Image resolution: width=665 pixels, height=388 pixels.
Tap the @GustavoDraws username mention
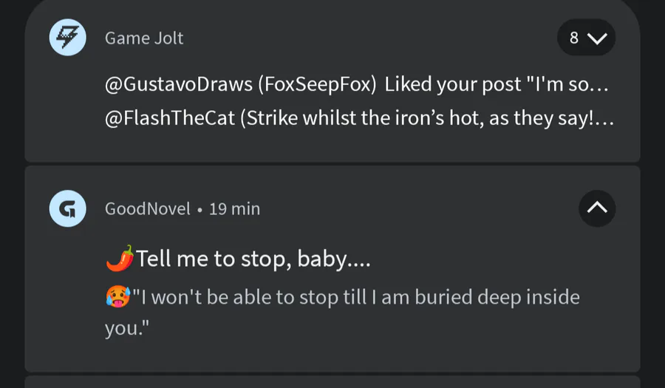coord(179,84)
